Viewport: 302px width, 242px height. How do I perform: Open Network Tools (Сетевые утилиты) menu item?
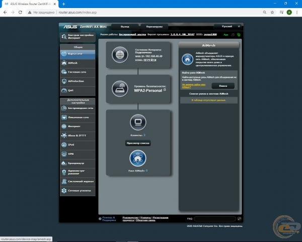[x=78, y=191]
